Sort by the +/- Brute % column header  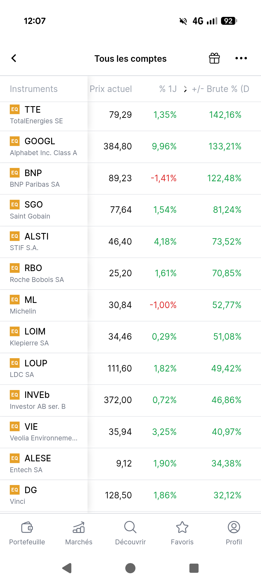220,89
